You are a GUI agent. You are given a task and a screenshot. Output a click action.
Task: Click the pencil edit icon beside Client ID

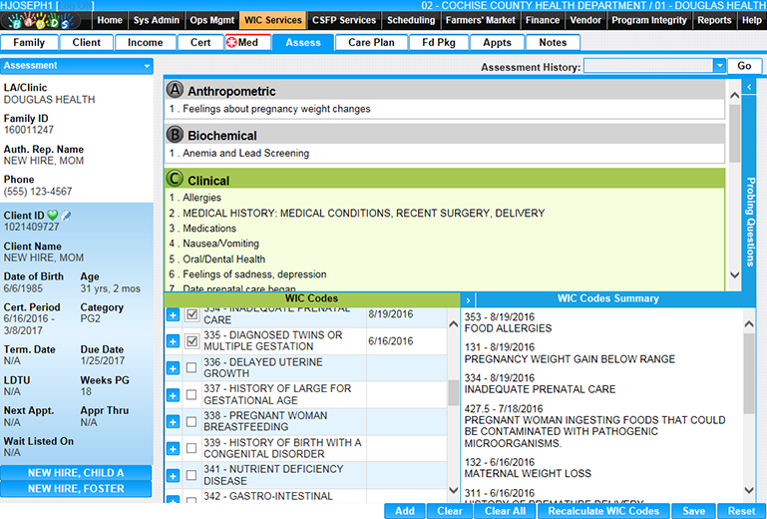point(66,216)
